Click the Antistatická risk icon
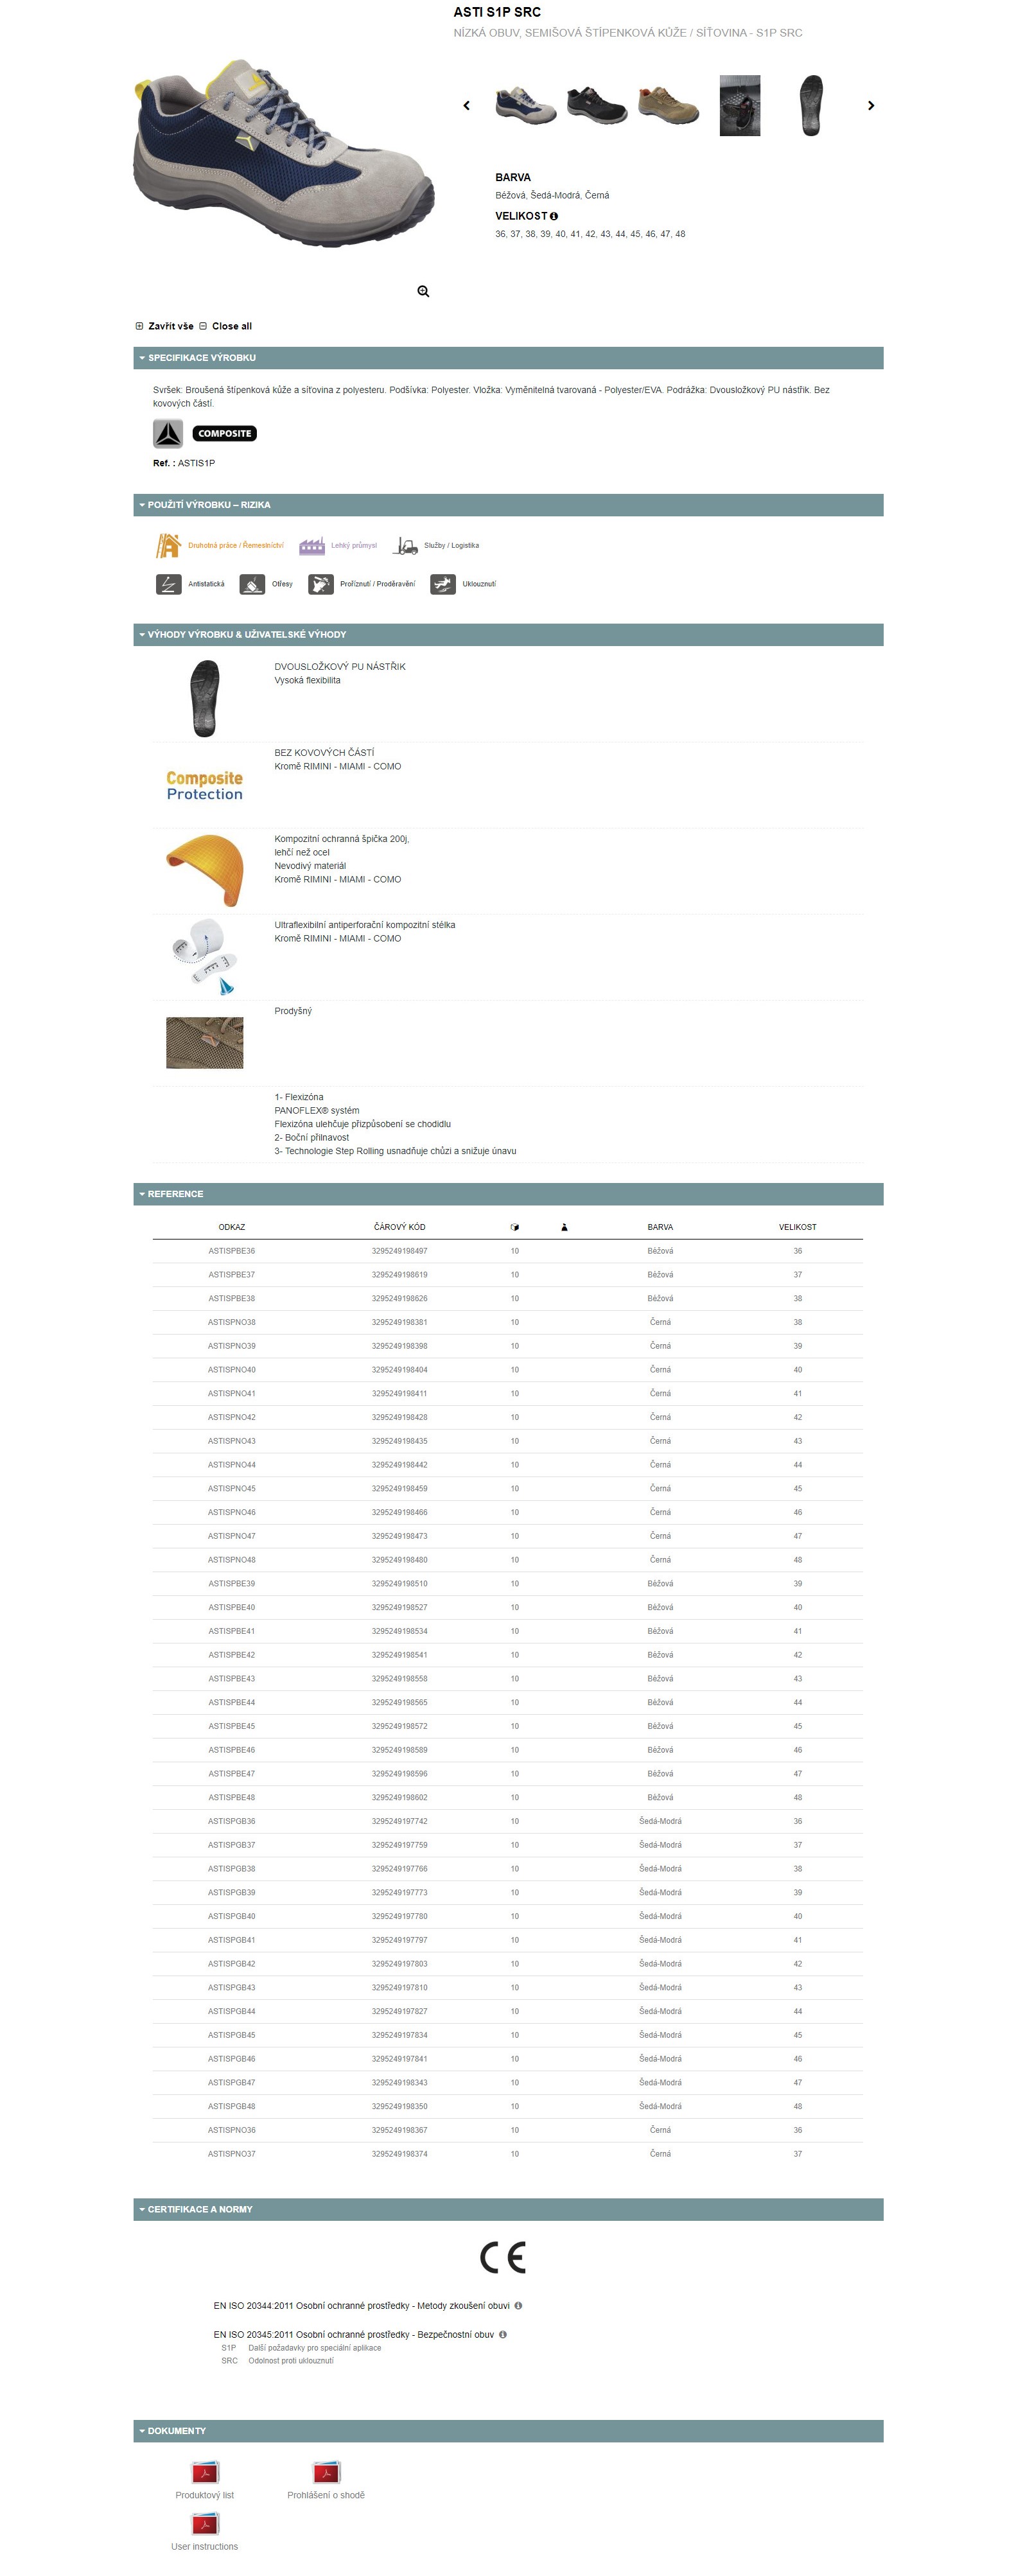Screen dimensions: 1016x2576 click(168, 584)
